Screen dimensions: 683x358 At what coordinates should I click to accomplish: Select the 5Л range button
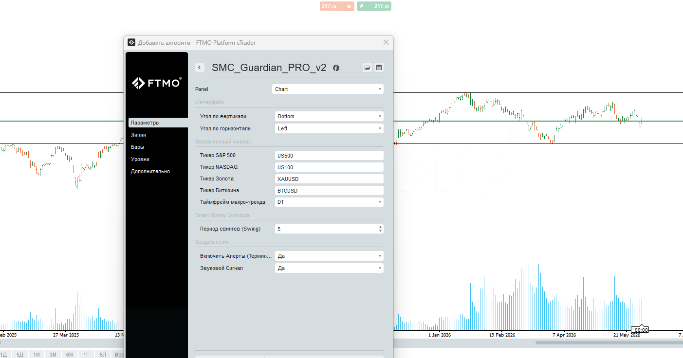pyautogui.click(x=103, y=355)
